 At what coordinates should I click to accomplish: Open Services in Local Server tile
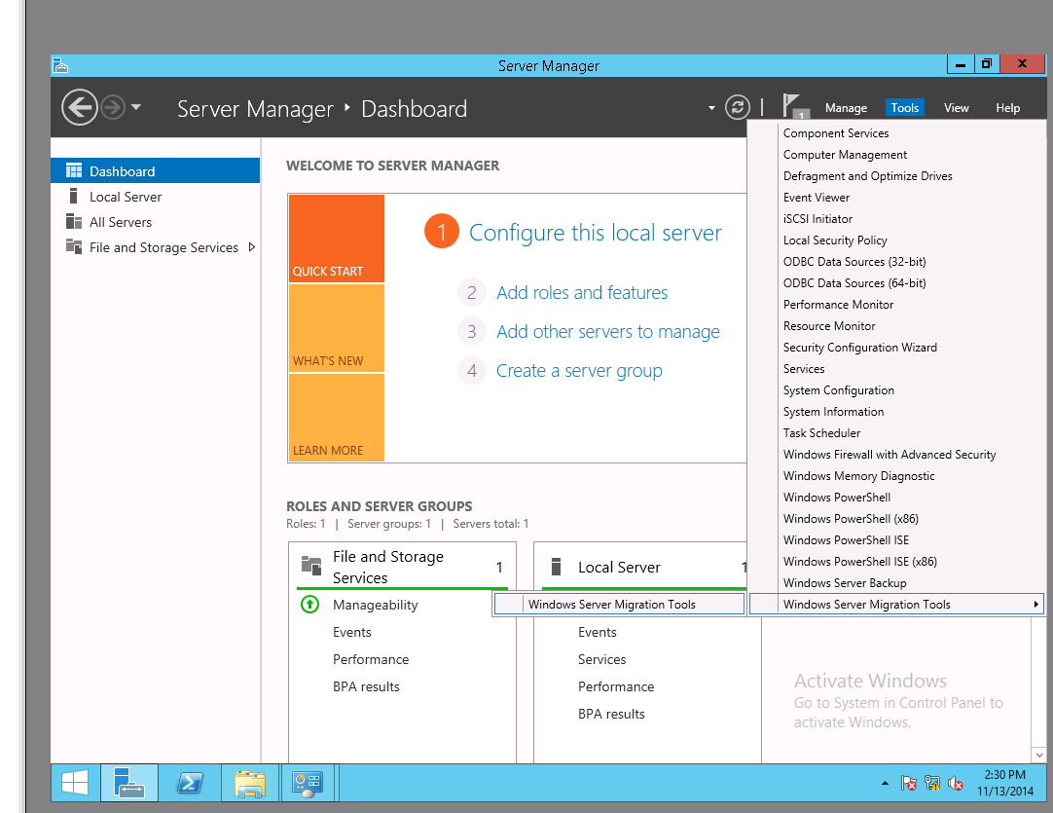click(x=601, y=660)
